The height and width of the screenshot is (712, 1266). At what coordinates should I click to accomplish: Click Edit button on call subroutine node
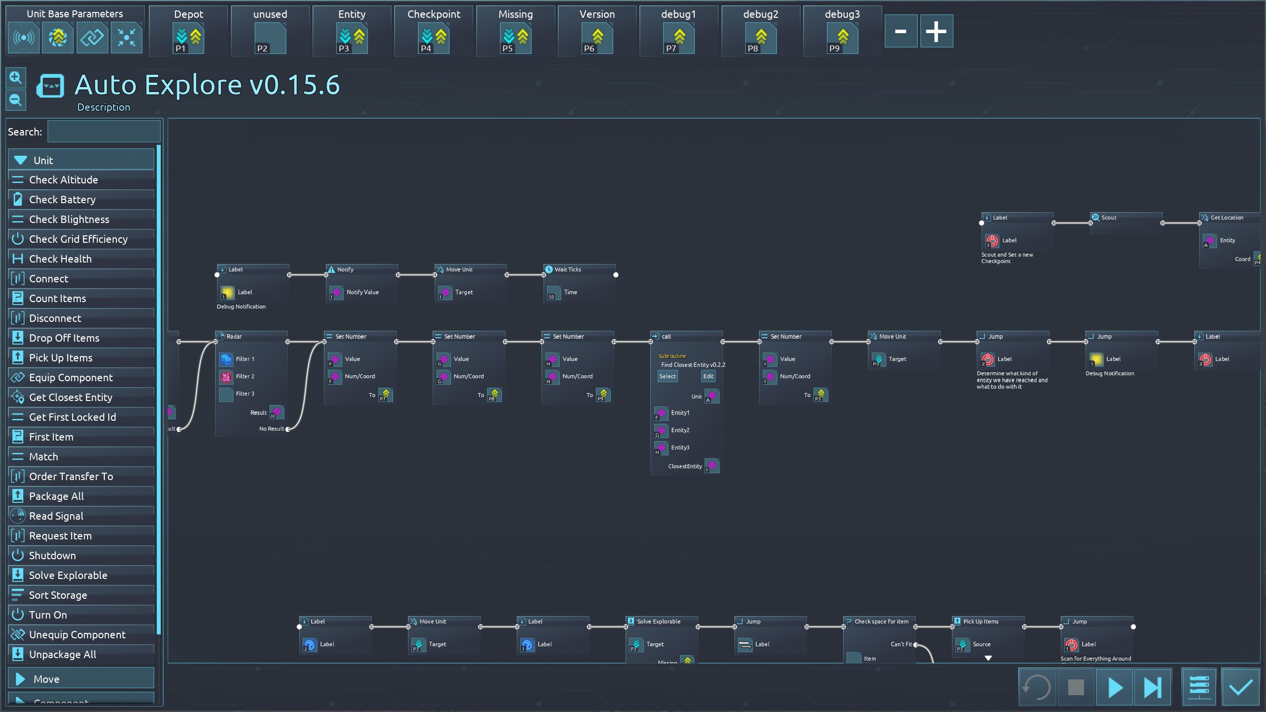coord(708,376)
